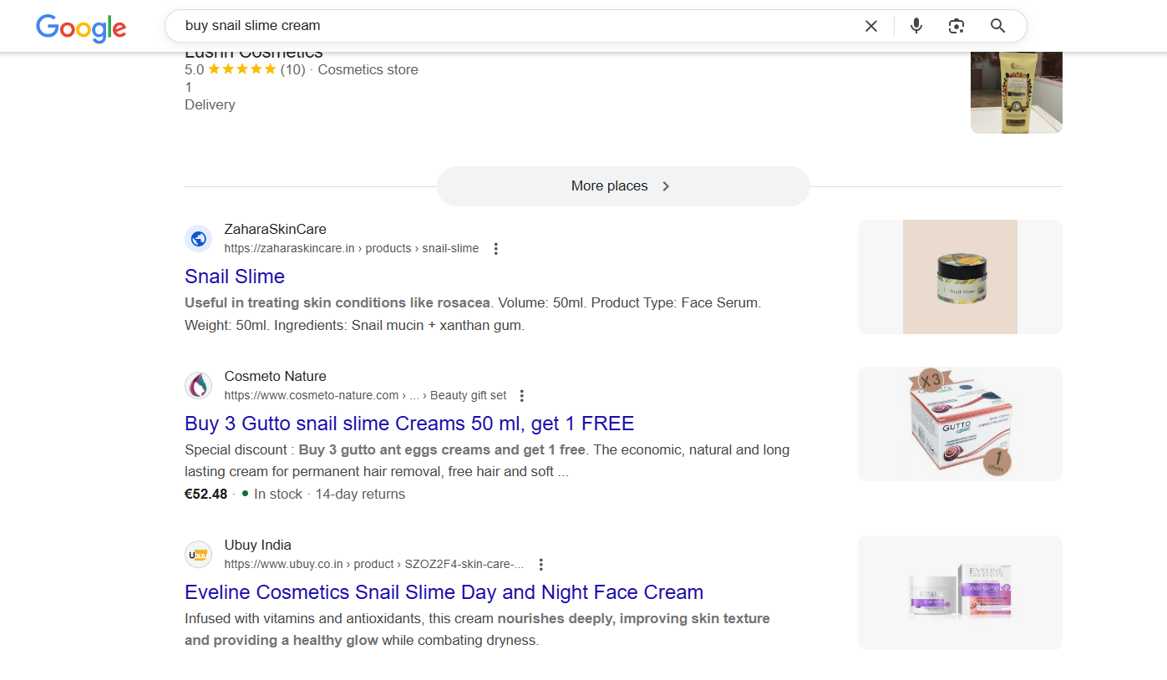The width and height of the screenshot is (1167, 680).
Task: View the Gutto cream box thumbnail
Action: pyautogui.click(x=960, y=424)
